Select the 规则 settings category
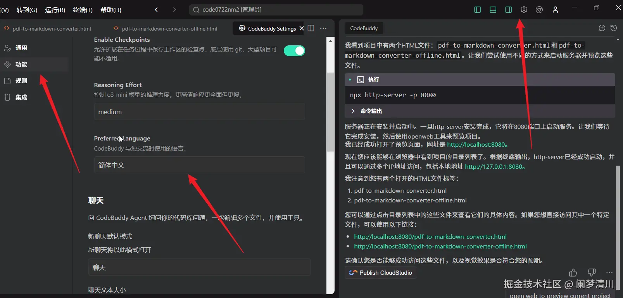Screen dimensions: 623x298 click(x=34, y=80)
